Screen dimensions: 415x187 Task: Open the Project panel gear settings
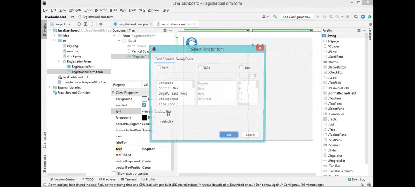101,24
